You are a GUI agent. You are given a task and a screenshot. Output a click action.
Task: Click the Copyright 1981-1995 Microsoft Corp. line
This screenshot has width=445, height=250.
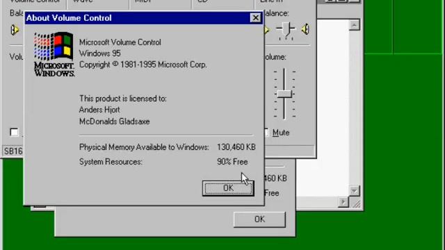coord(143,65)
